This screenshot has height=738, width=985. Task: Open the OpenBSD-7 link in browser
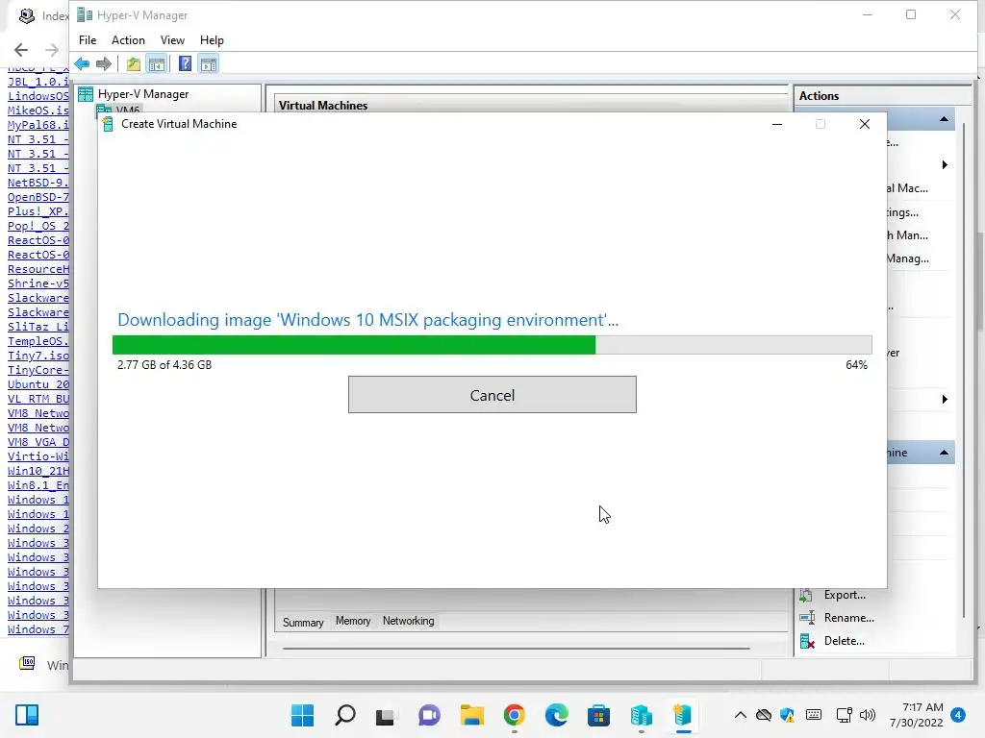pos(38,197)
